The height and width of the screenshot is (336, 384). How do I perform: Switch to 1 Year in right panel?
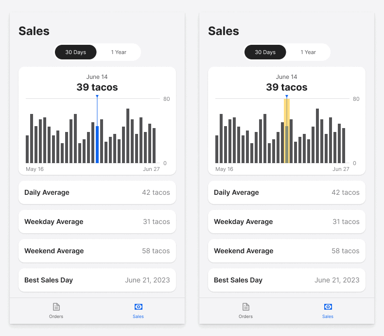tap(308, 52)
